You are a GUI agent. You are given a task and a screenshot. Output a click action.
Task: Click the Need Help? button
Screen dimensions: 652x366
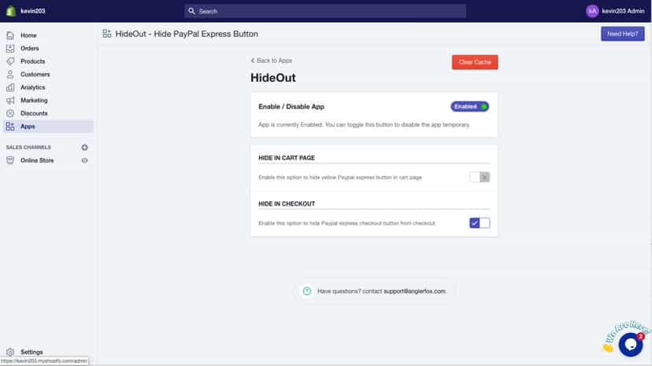pos(623,34)
